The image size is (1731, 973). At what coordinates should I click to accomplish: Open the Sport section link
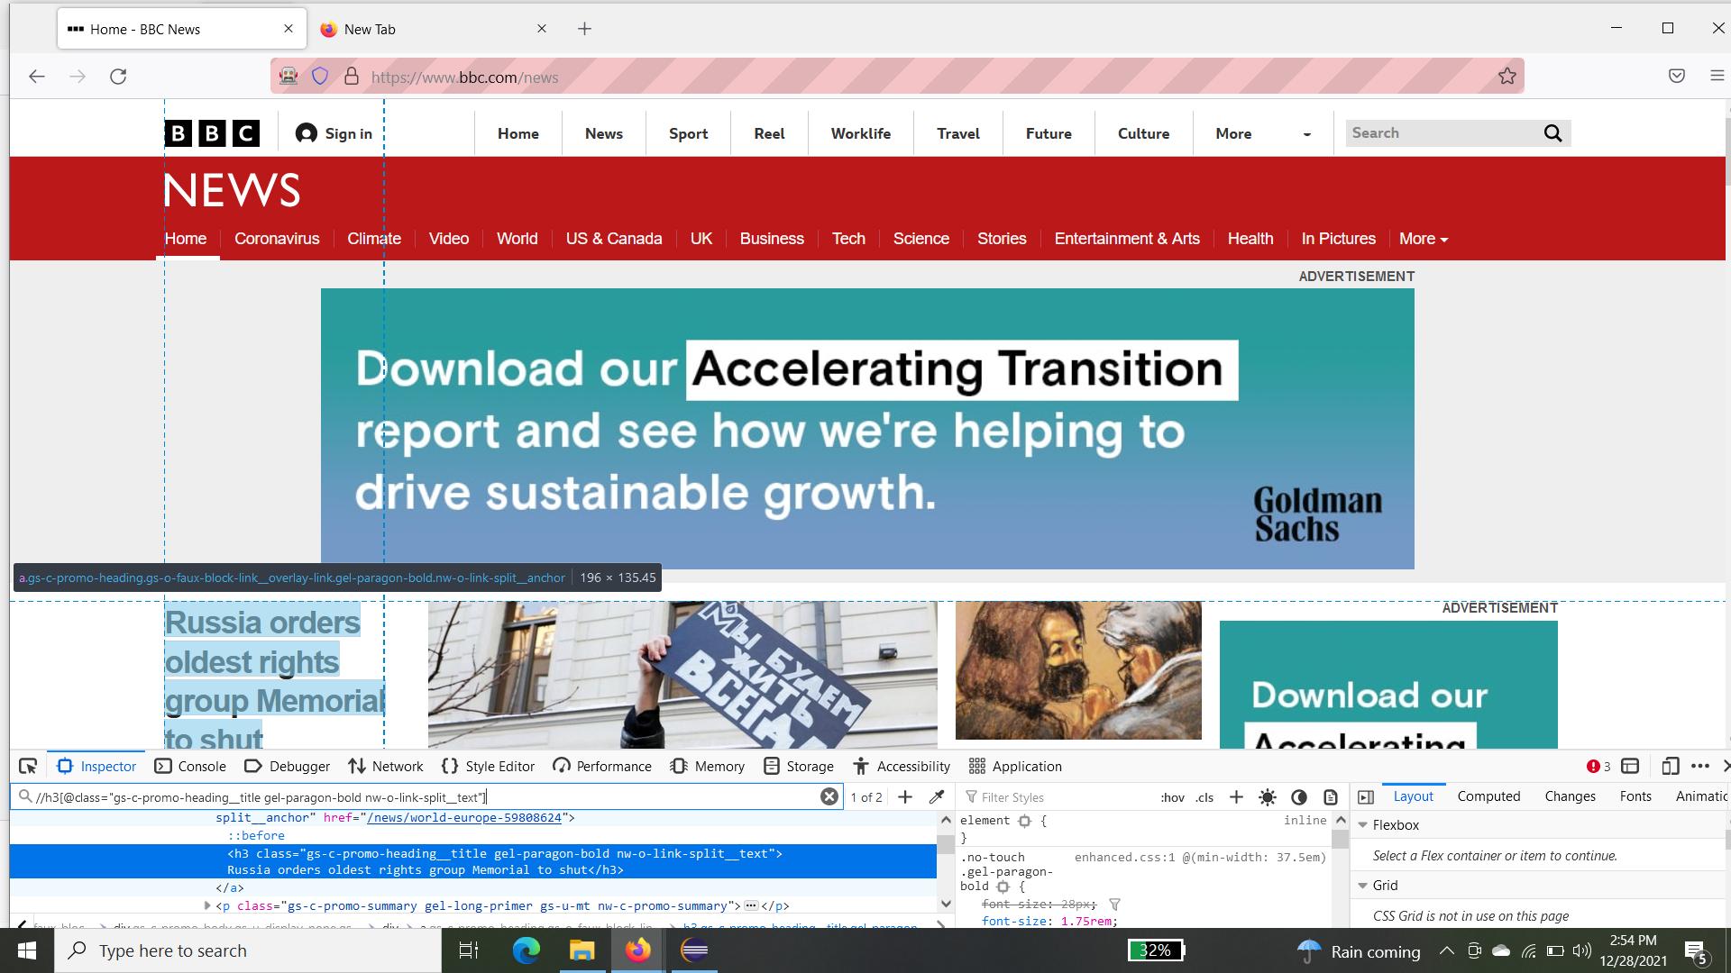click(x=688, y=133)
